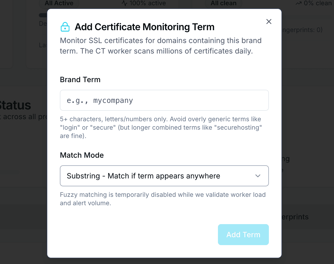
Task: Expand the match mode options list
Action: (164, 176)
